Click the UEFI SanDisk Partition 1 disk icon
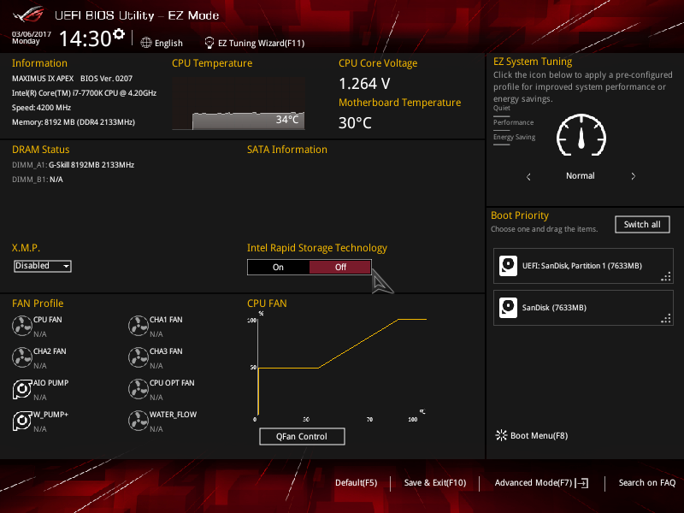Screen dimensions: 684x513 click(x=508, y=266)
